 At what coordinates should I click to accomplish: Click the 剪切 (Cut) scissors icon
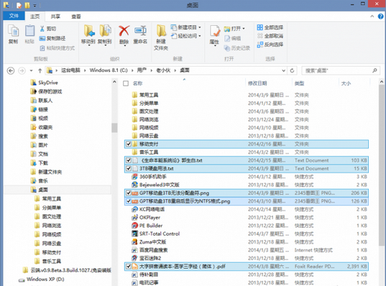tap(42, 29)
